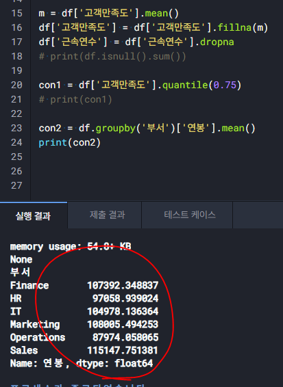Screen dimensions: 283x387
Task: Place cursor on the mean() call on line 15
Action: (162, 13)
